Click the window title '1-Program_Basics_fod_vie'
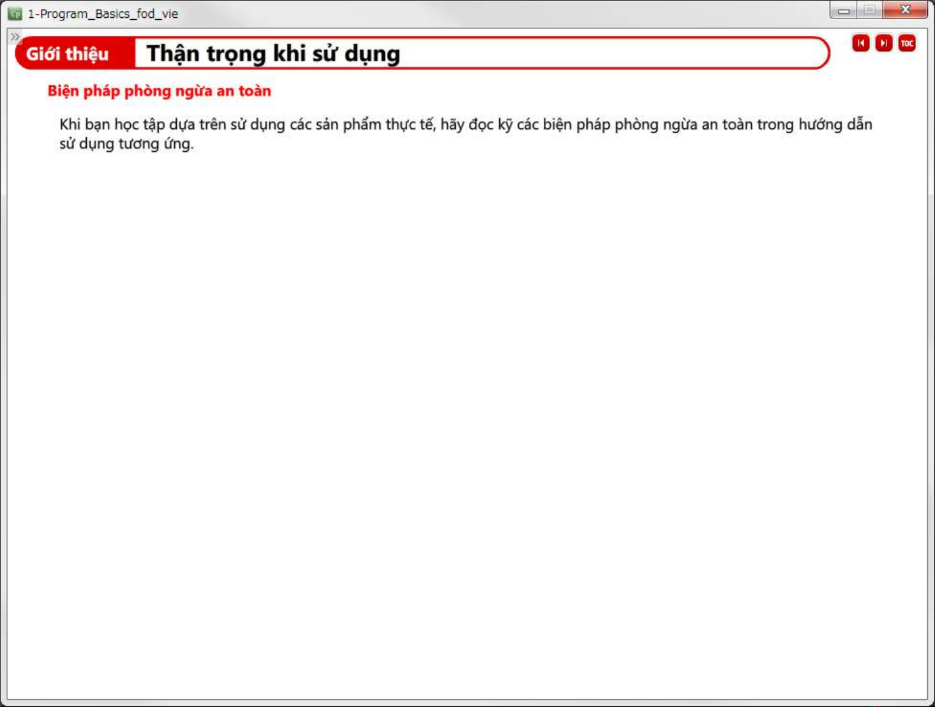Image resolution: width=935 pixels, height=707 pixels. point(103,13)
